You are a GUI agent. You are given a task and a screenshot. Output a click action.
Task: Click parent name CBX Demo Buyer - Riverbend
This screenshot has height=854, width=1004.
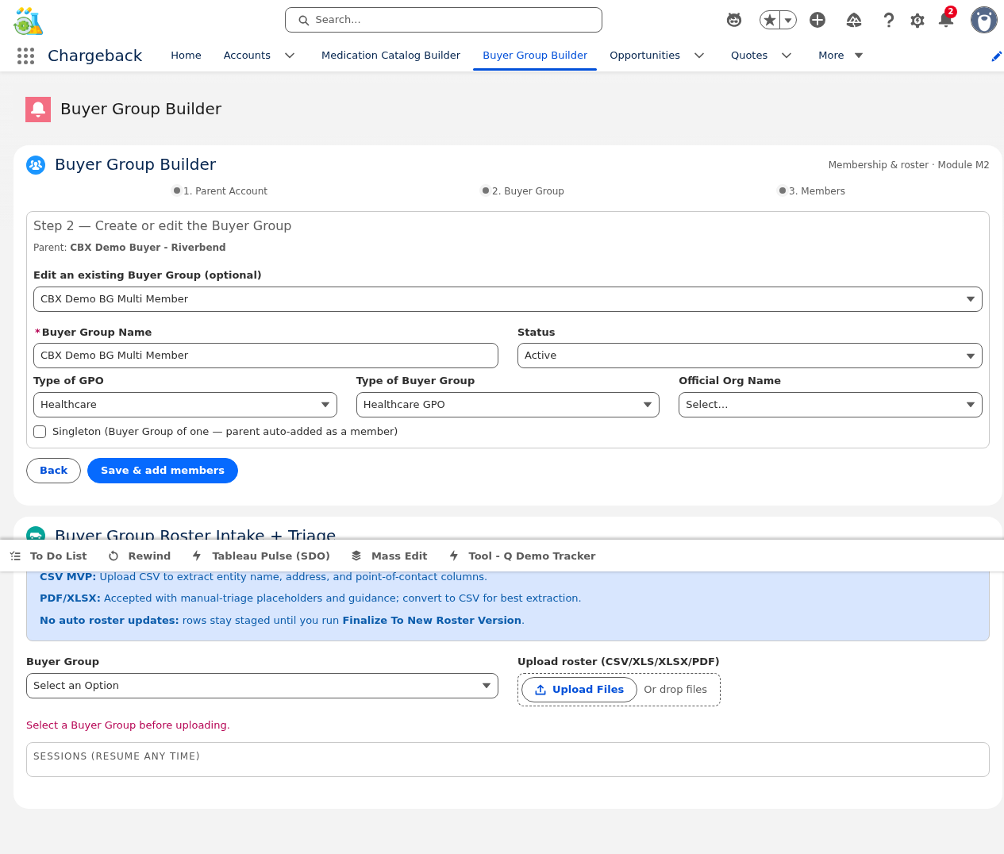(148, 248)
